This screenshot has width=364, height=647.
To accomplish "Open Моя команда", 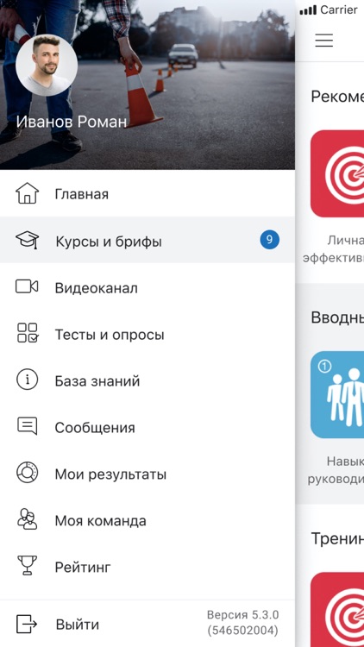I will pyautogui.click(x=147, y=520).
